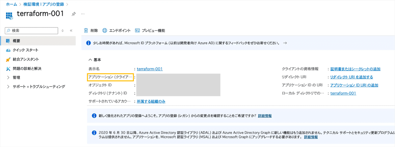Toggle expand/collapse all menu groups icon
This screenshot has height=147, width=395.
[63, 30]
